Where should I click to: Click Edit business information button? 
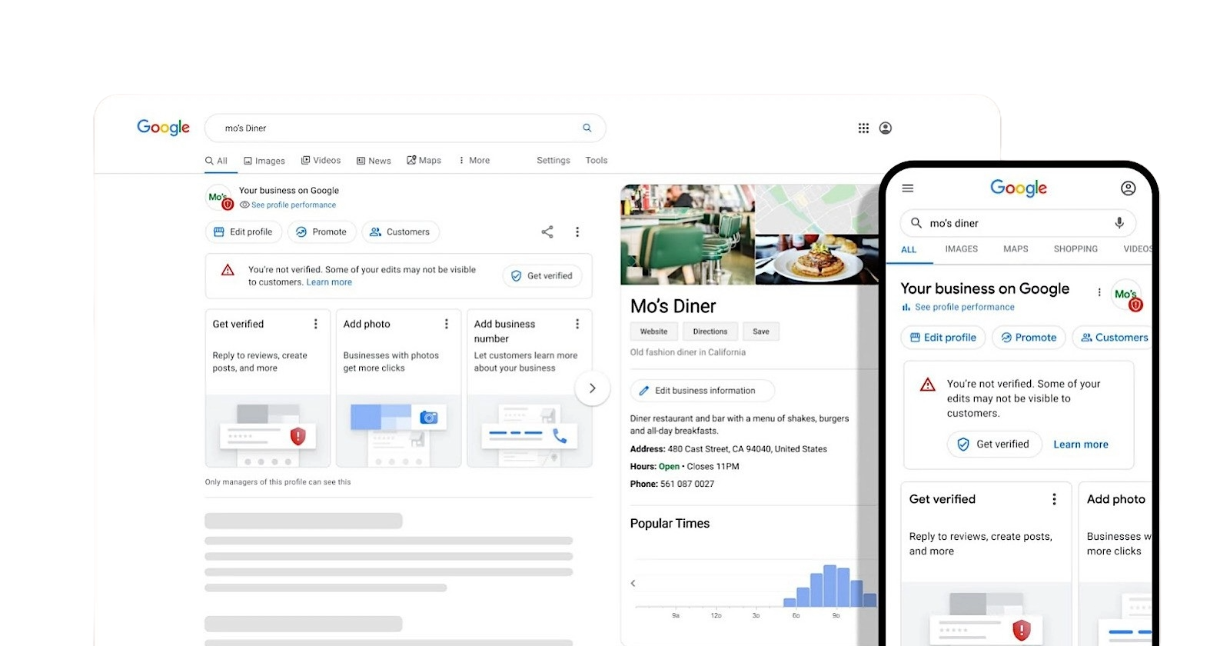coord(703,391)
